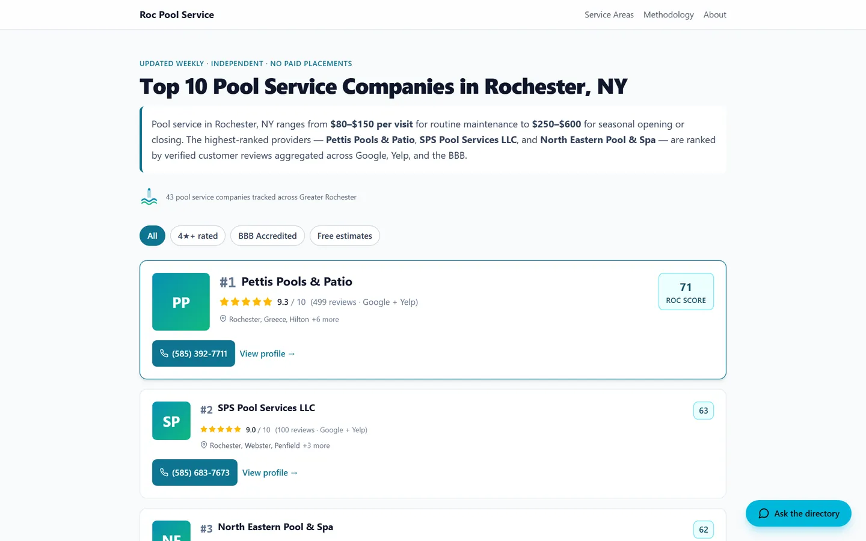View profile for SPS Pool Services

point(270,472)
